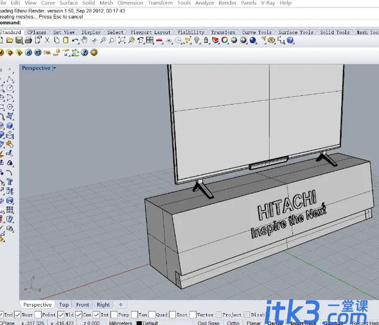Toggle the Vertex osnap checkbox
The width and height of the screenshot is (379, 325).
click(193, 315)
